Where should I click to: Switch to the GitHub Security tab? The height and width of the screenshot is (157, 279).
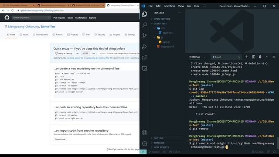tap(100, 34)
